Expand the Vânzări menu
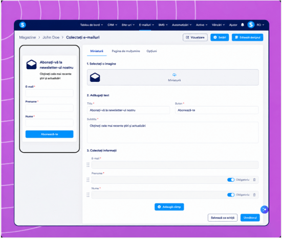Viewport: 282px width, 239px height. (218, 25)
